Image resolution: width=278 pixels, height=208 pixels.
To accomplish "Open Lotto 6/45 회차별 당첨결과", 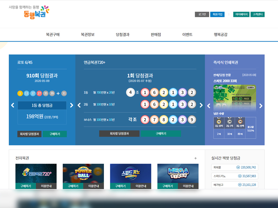I will (x=30, y=134).
